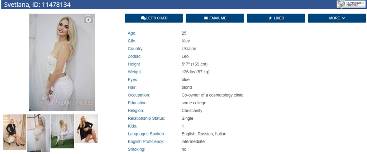The width and height of the screenshot is (367, 154).
Task: Select the eyes value blue
Action: click(x=185, y=80)
